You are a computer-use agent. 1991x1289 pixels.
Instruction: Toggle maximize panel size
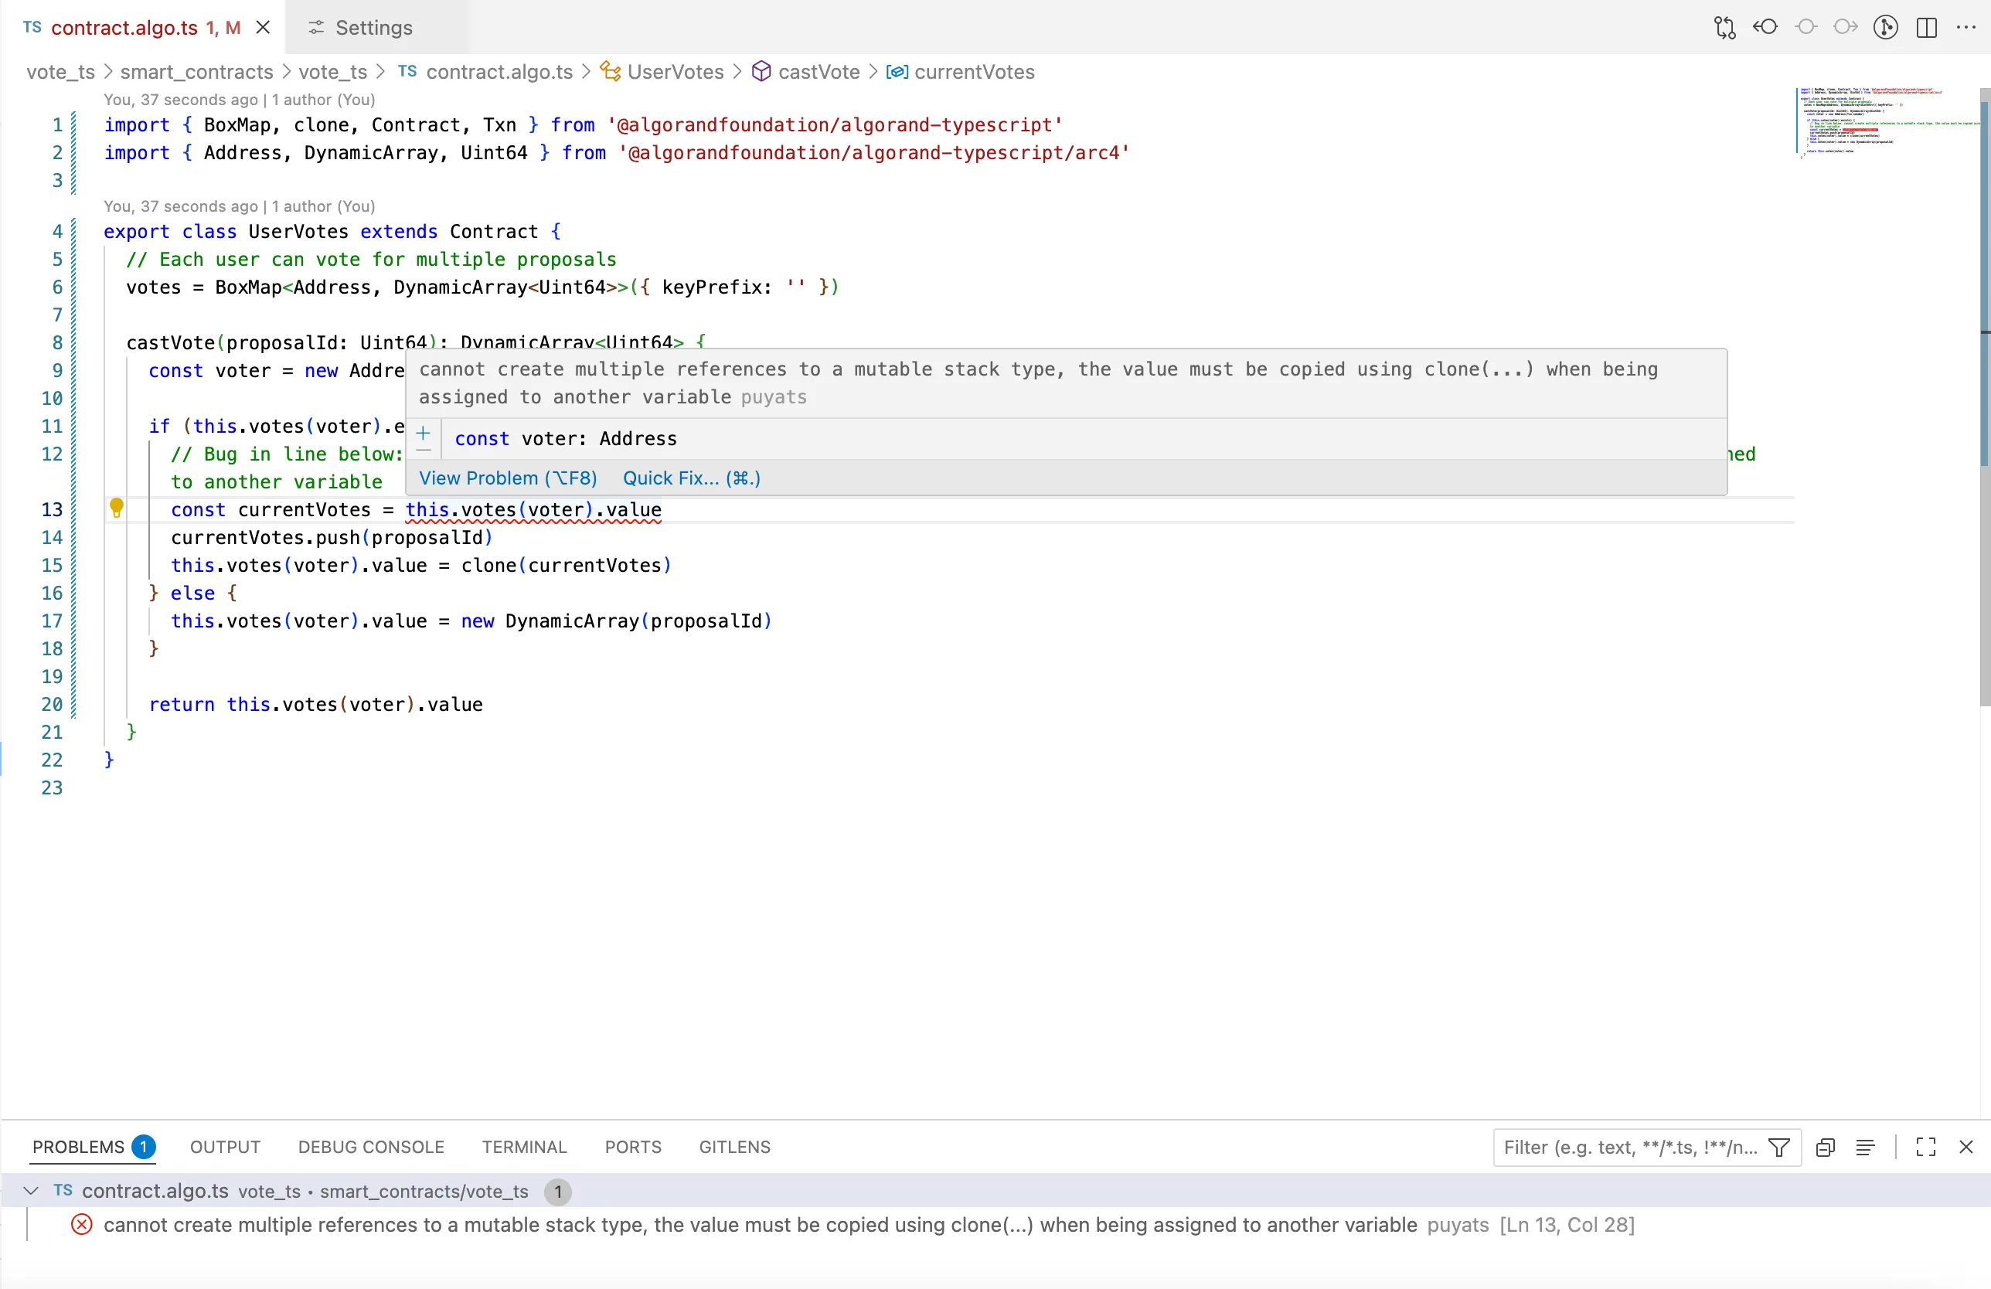1925,1148
